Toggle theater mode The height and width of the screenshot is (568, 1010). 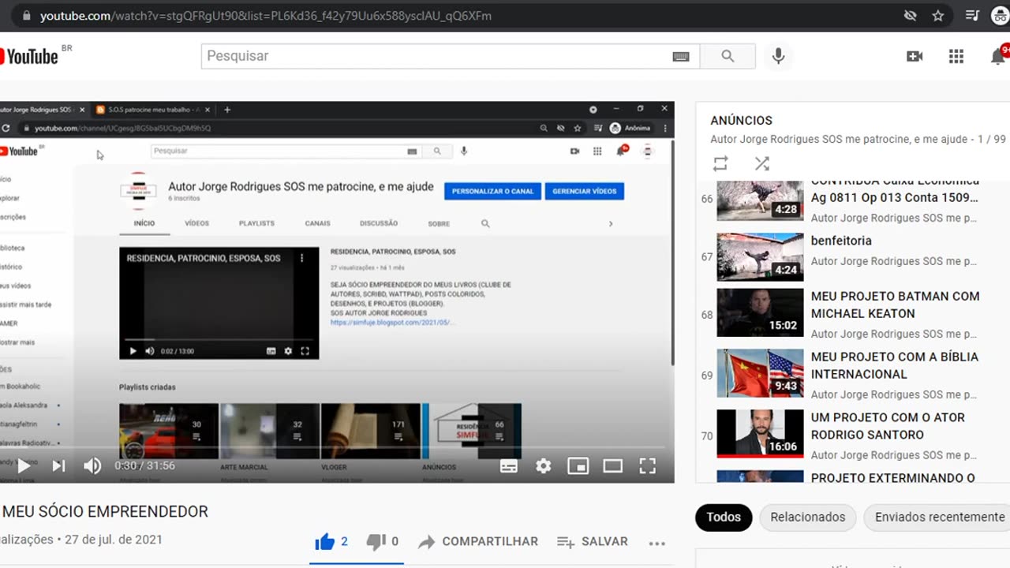[613, 466]
